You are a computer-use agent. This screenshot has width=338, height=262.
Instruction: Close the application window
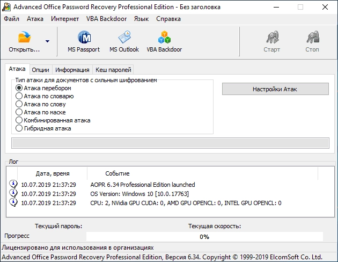coord(325,7)
